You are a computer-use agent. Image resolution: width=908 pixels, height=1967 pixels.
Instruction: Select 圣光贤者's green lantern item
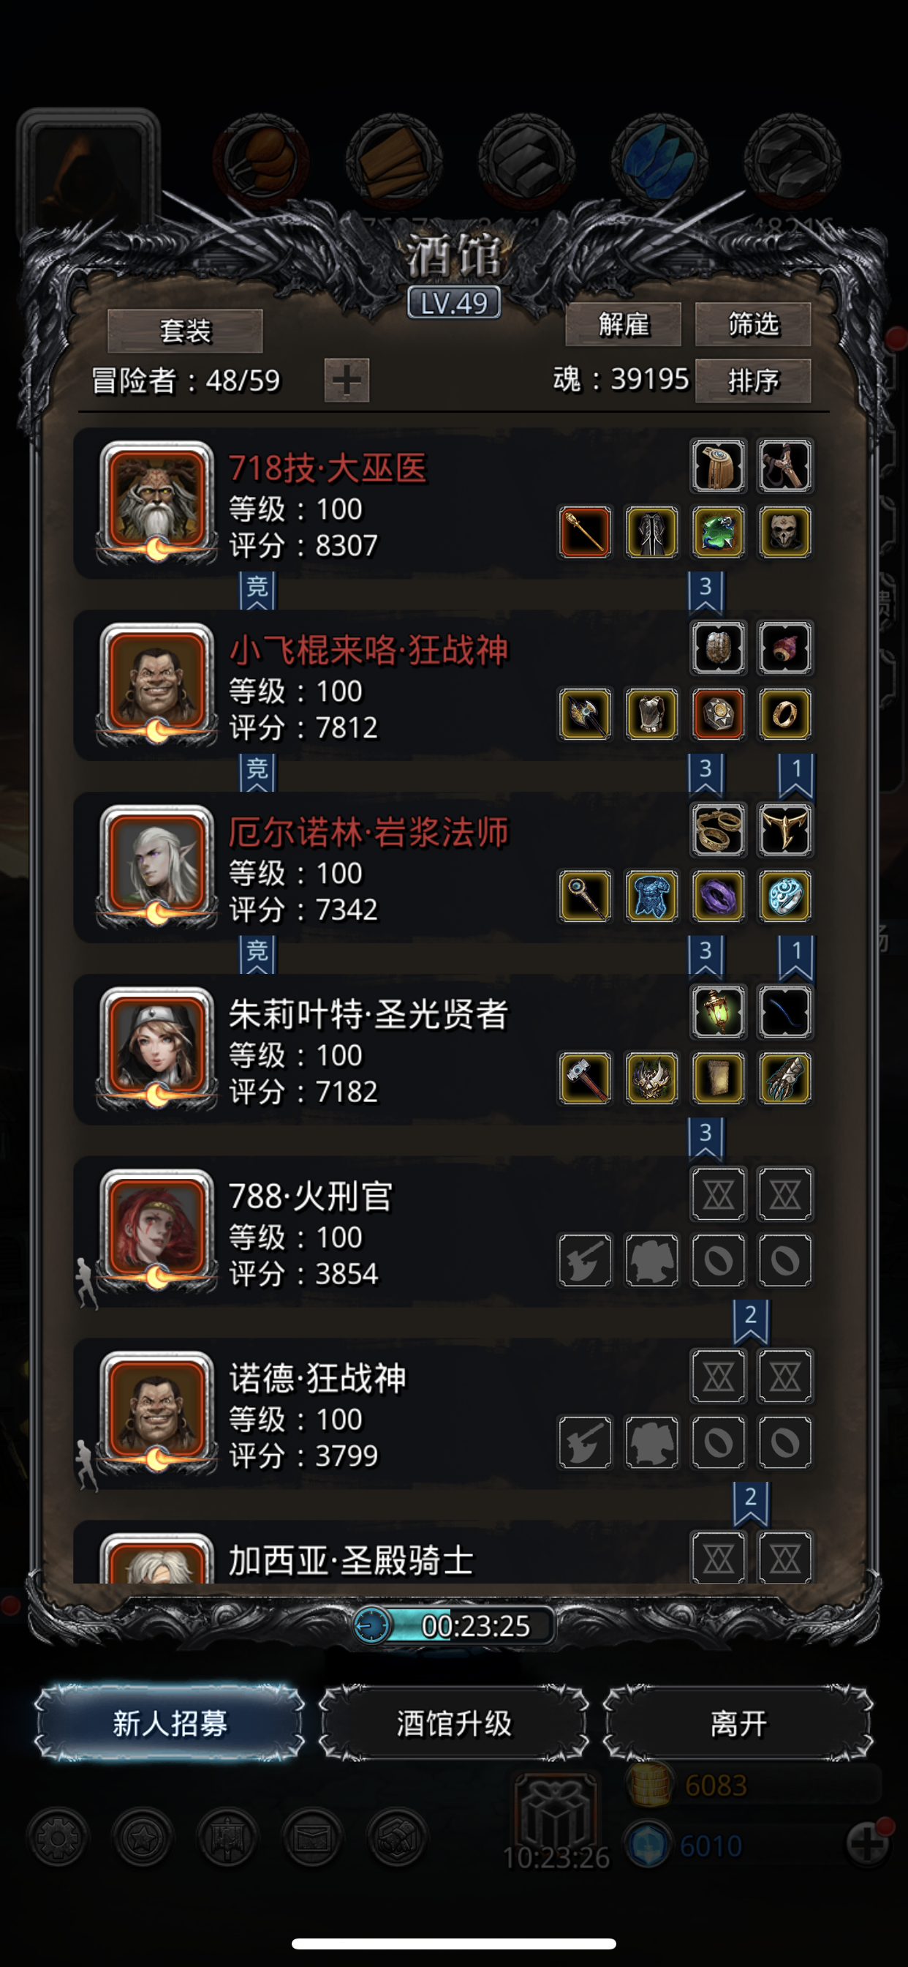pos(718,1013)
